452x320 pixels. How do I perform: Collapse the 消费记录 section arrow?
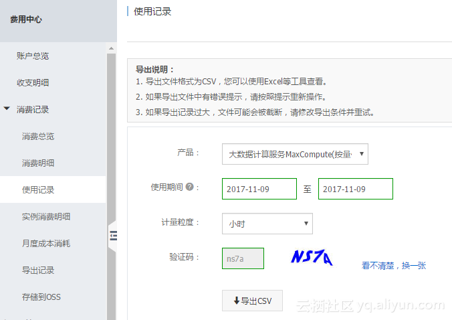click(x=7, y=108)
